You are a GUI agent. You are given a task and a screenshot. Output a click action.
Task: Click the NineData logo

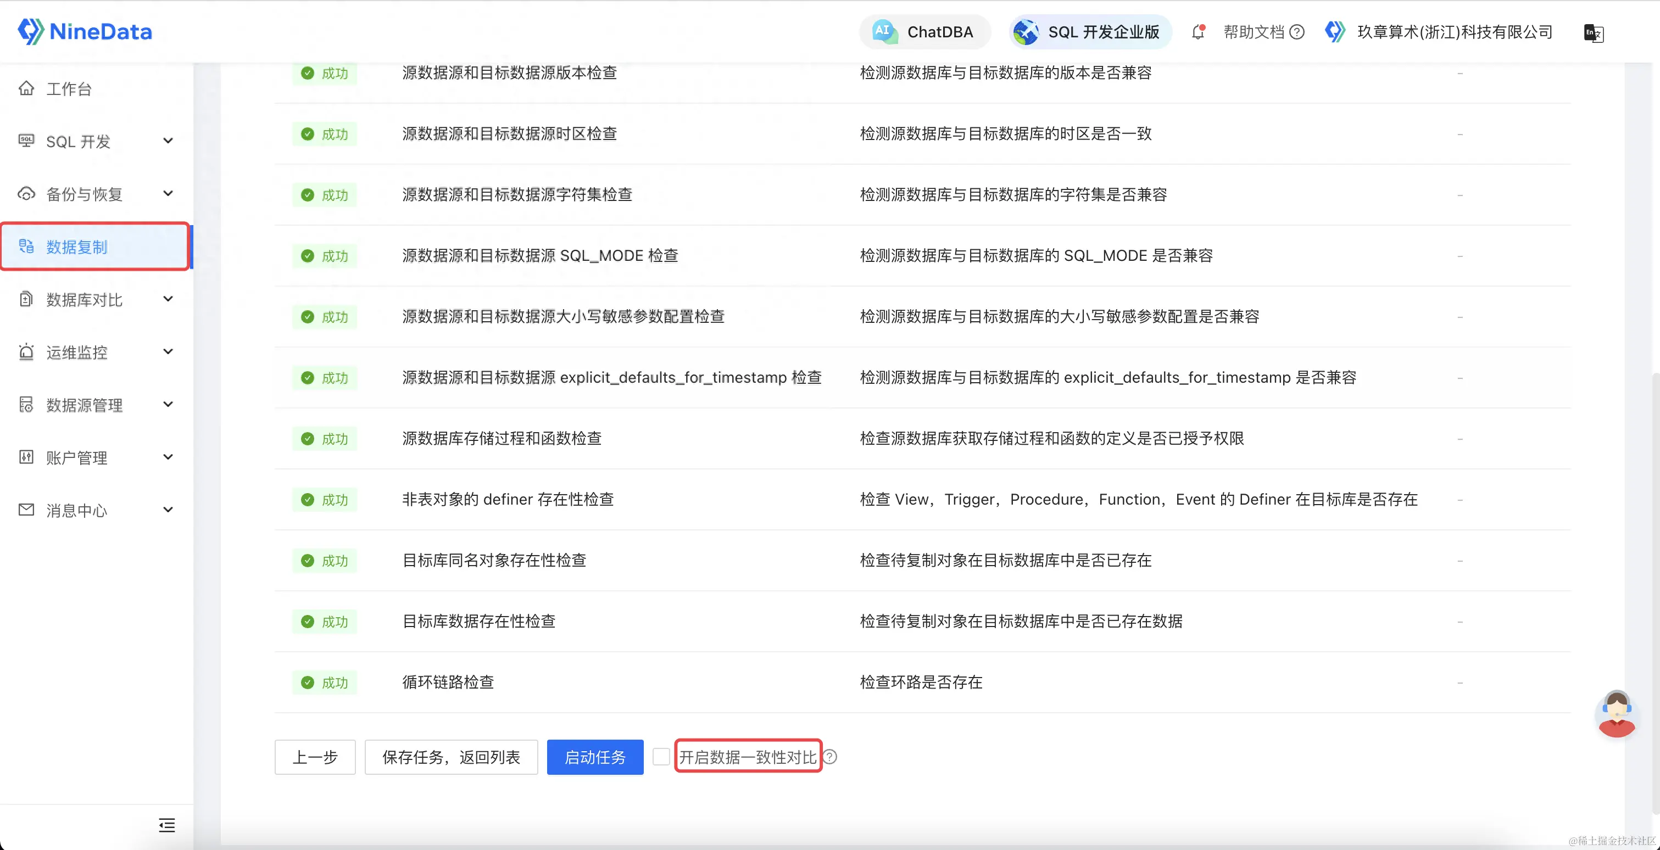pos(85,31)
